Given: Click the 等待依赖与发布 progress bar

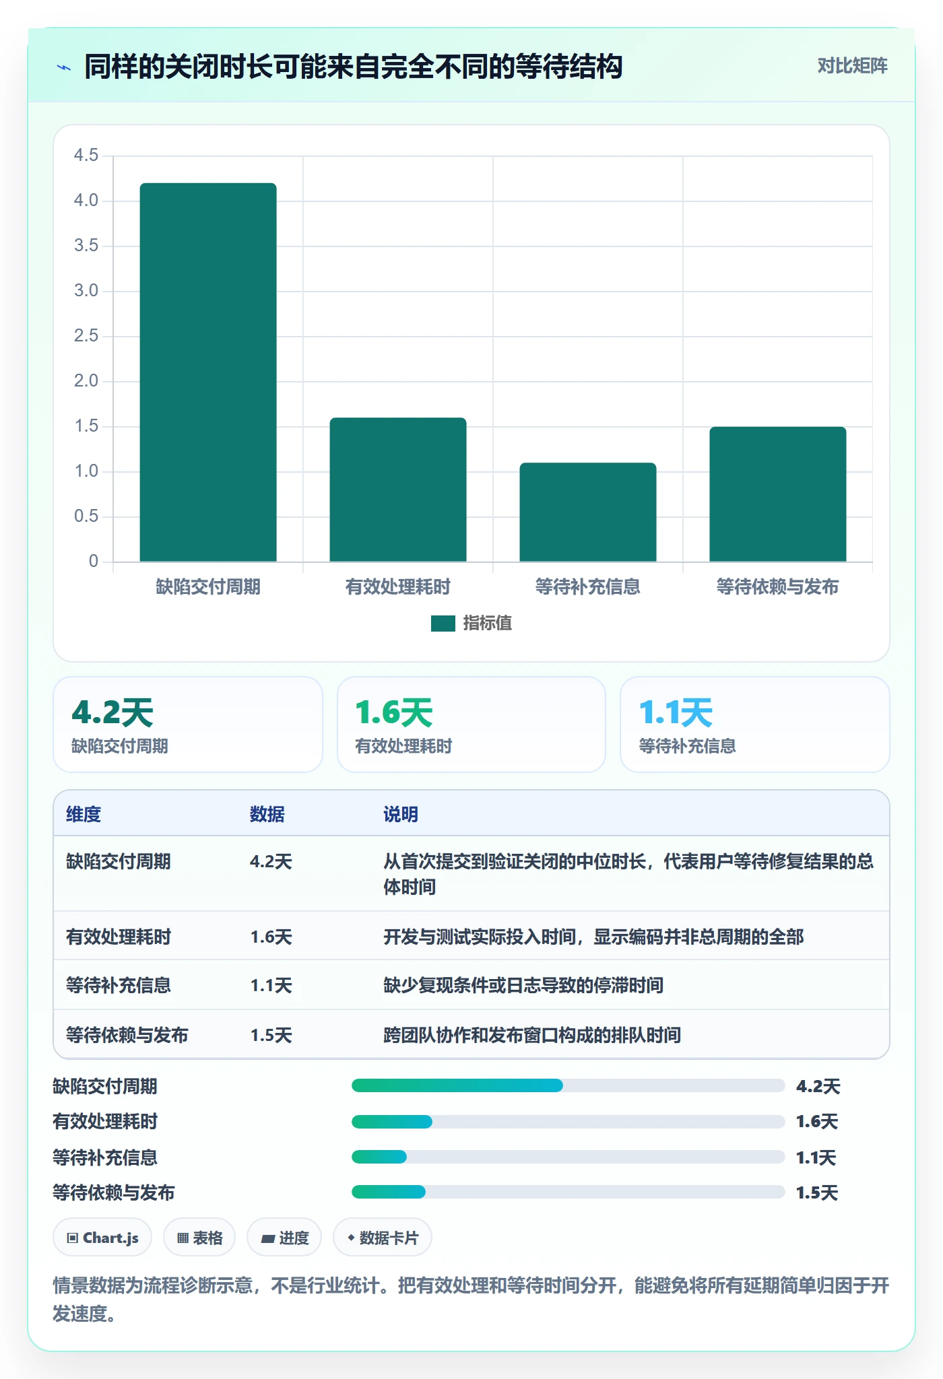Looking at the screenshot, I should pos(568,1192).
